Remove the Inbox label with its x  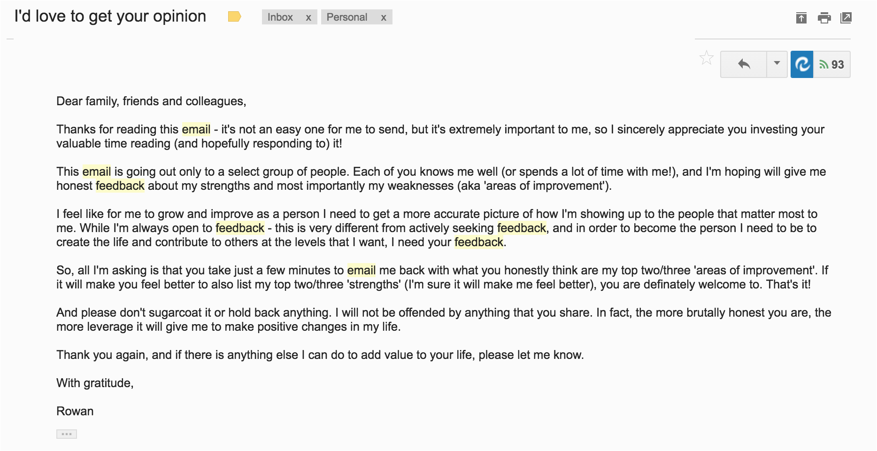pos(308,17)
